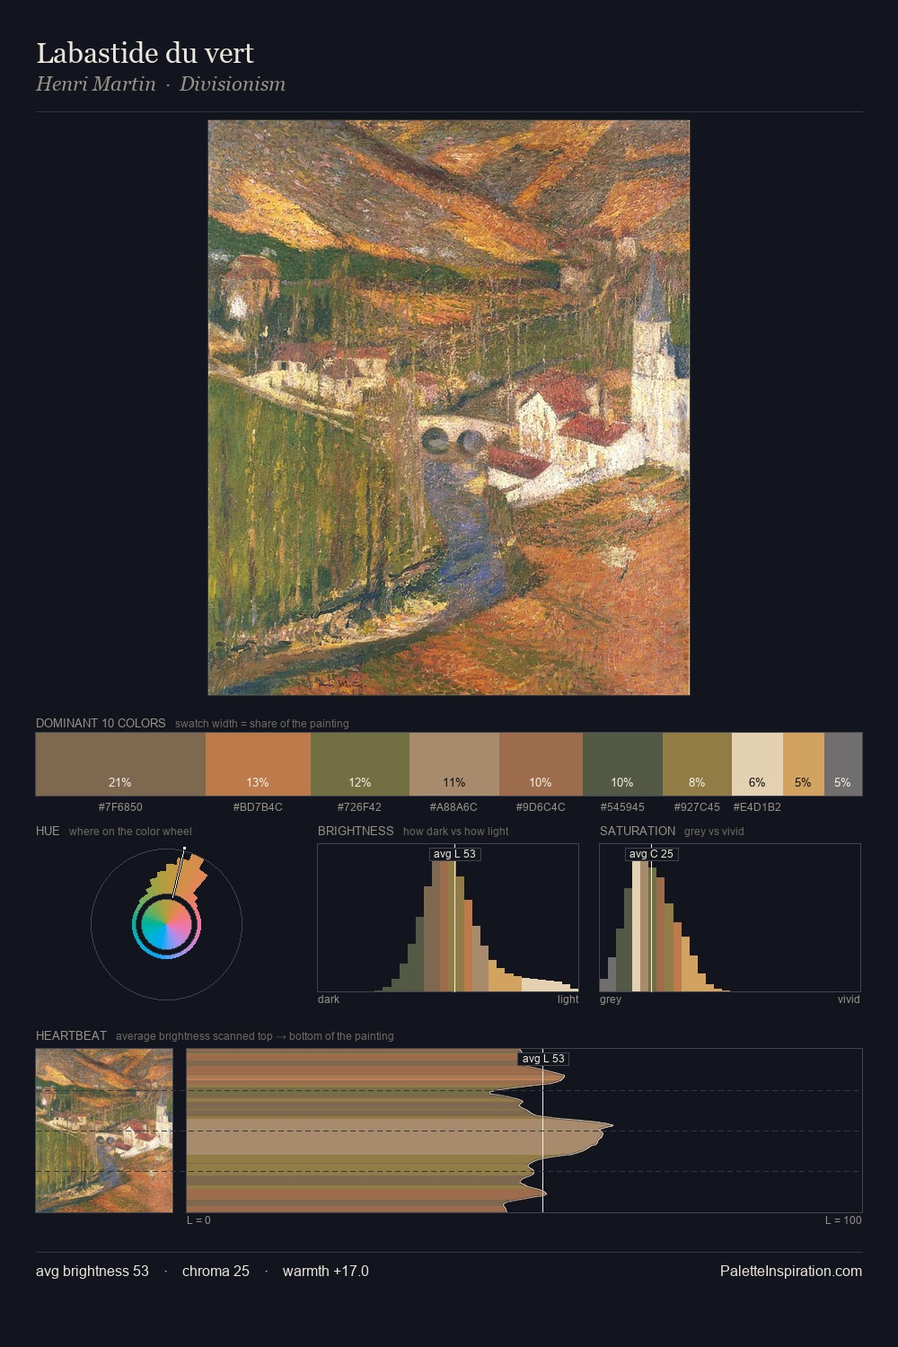This screenshot has width=898, height=1347.
Task: Select the 21% swatch #7F6850
Action: click(120, 764)
